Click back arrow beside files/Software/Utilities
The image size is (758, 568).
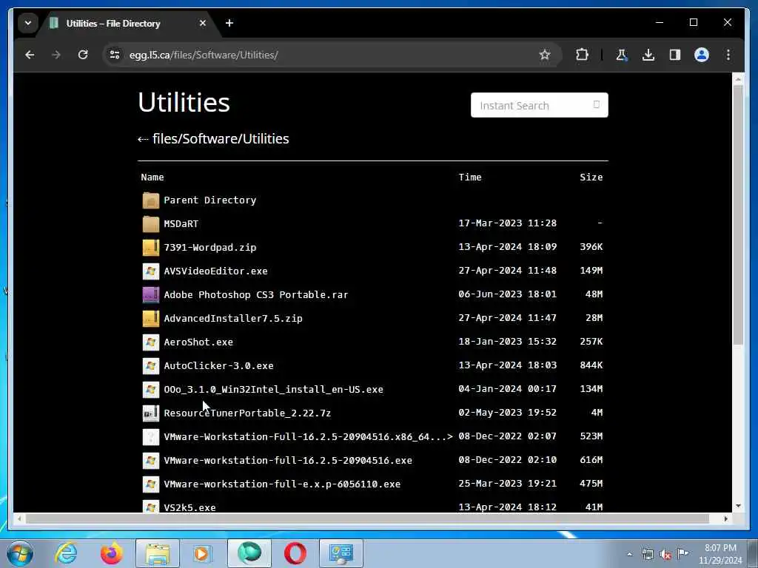click(x=143, y=140)
